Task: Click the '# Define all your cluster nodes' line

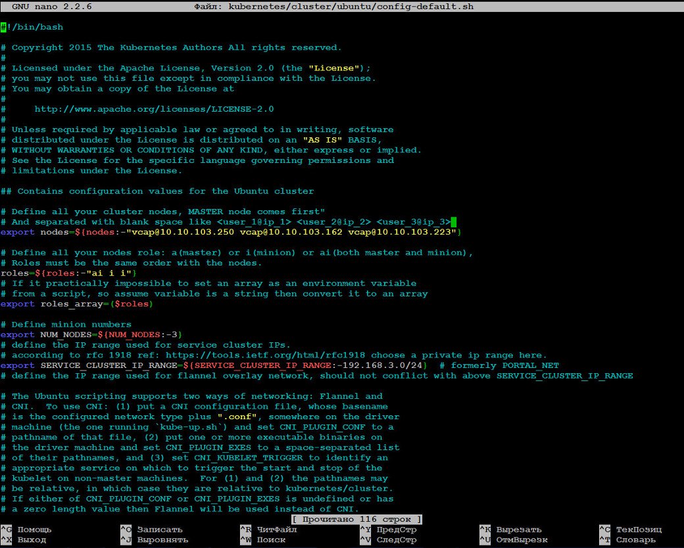Action: (x=162, y=212)
